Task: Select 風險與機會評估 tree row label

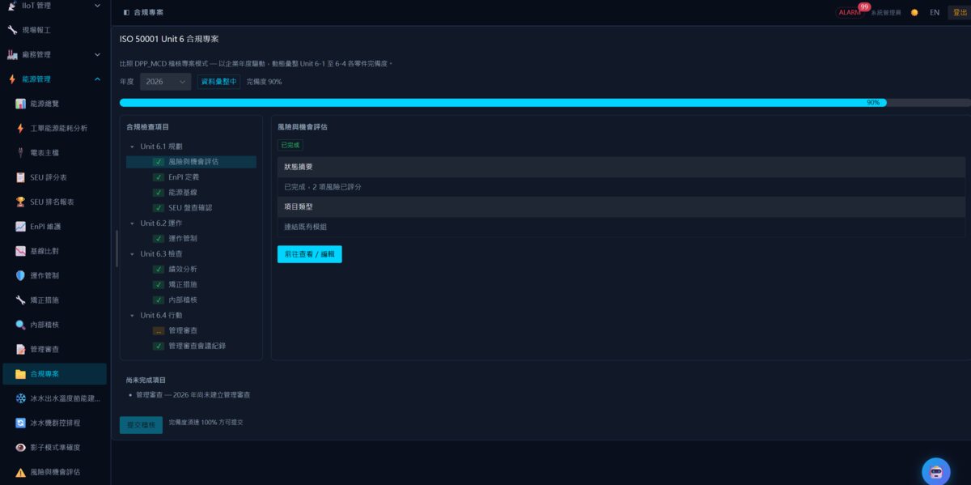Action: pyautogui.click(x=193, y=162)
